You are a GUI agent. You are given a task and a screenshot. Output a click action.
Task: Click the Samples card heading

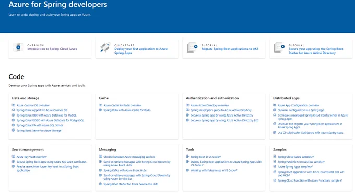pyautogui.click(x=280, y=150)
